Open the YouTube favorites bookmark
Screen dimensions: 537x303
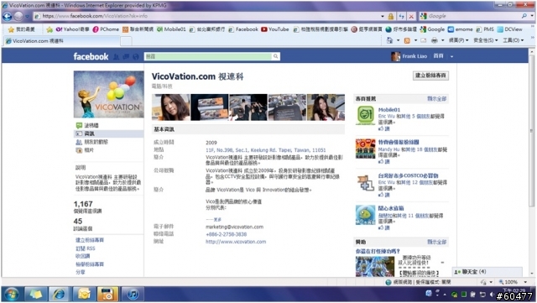click(275, 29)
